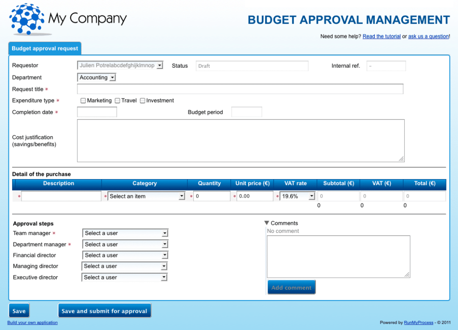Click the comment box resize grip
Screen dimensions: 458x330
point(407,274)
